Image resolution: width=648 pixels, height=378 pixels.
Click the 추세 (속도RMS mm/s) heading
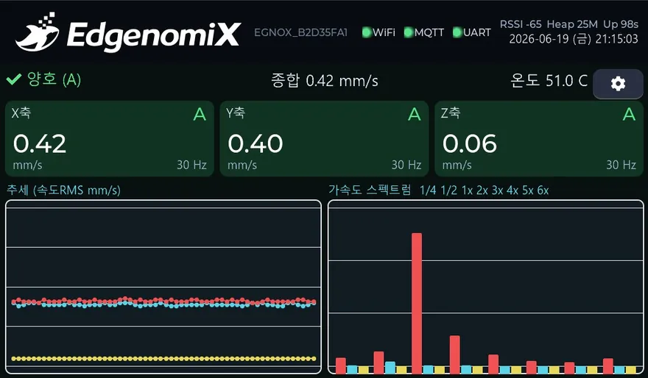63,190
